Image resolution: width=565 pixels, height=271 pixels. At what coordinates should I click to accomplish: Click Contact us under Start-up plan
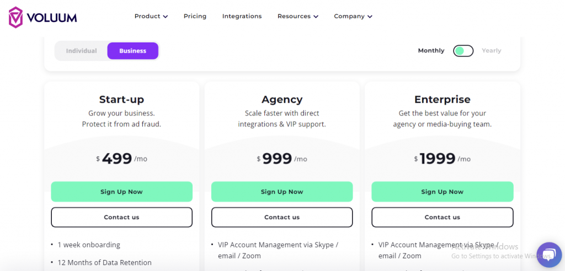122,217
